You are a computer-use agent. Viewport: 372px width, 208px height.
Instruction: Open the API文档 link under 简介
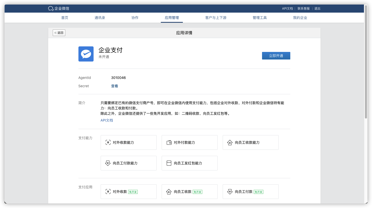click(x=107, y=120)
